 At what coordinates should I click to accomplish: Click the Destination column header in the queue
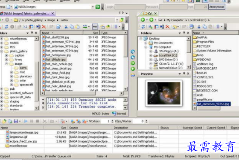tap(136, 128)
